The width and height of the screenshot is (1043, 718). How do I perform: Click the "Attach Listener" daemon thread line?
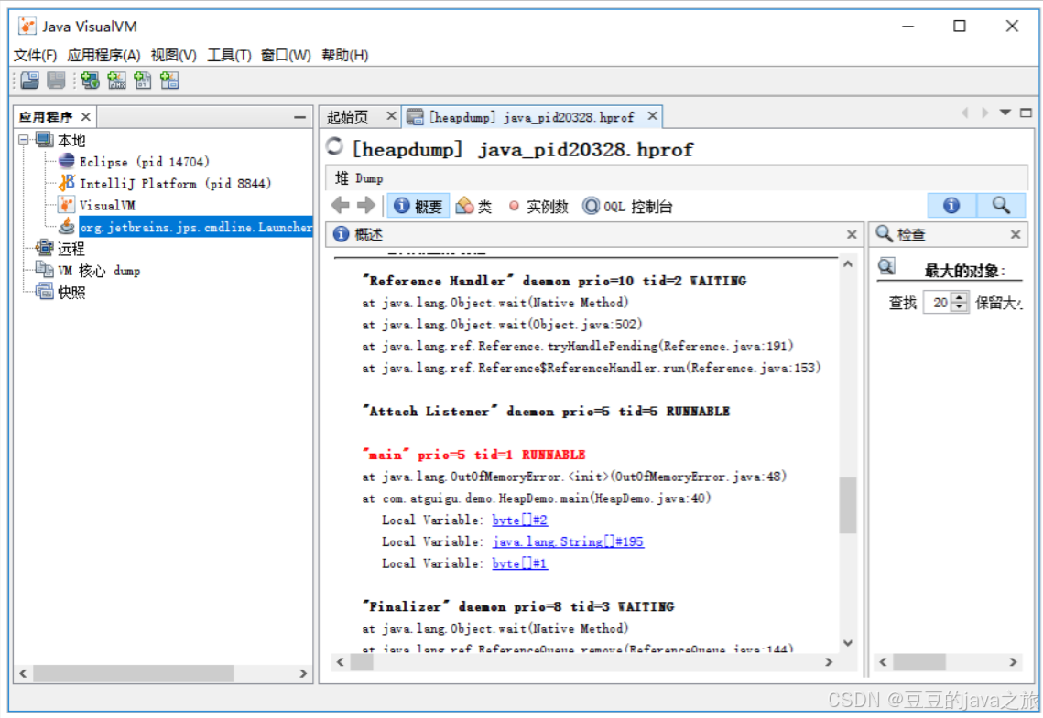546,412
